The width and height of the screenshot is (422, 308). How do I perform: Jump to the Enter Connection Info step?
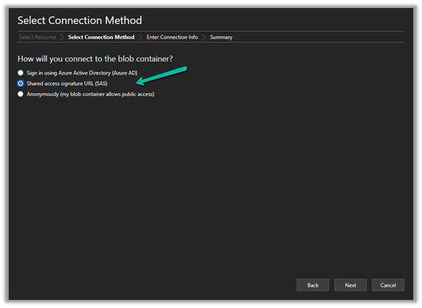pos(172,38)
